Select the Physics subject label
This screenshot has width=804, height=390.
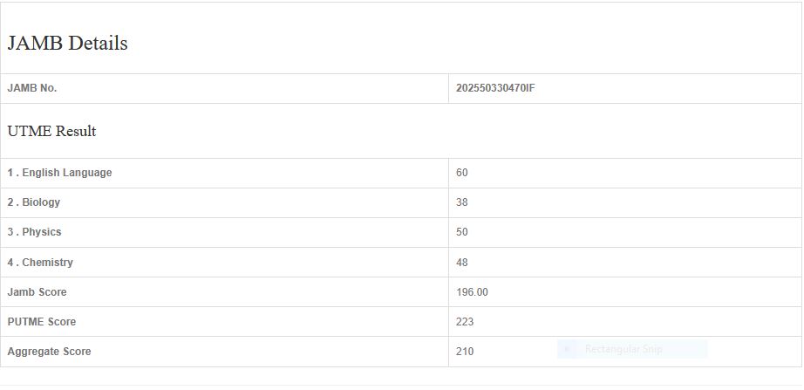click(x=35, y=232)
